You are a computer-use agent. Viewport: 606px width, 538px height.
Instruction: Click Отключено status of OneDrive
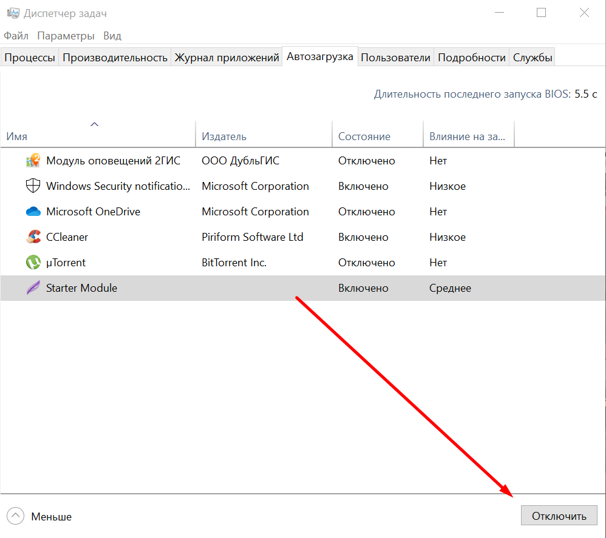[366, 212]
